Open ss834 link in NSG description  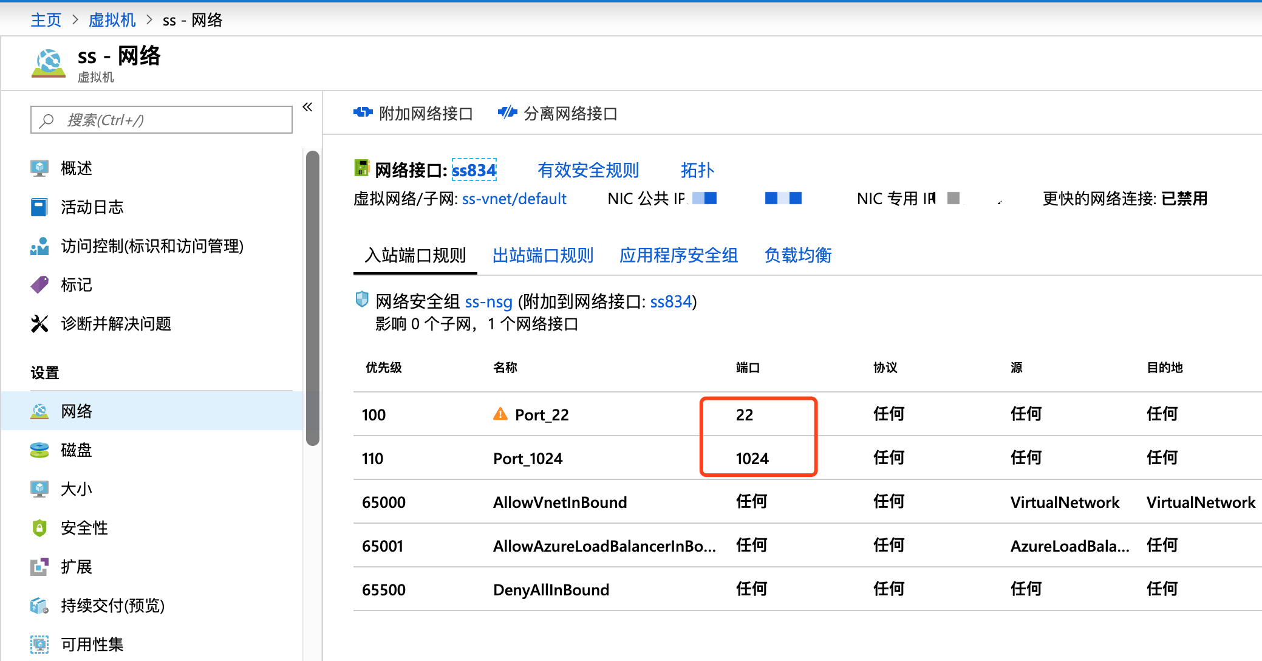coord(671,301)
